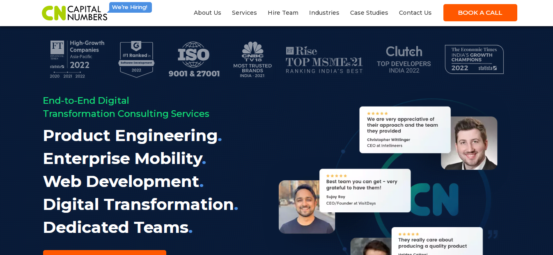Open the 'quality product' testimonial card
The image size is (553, 255).
click(437, 241)
